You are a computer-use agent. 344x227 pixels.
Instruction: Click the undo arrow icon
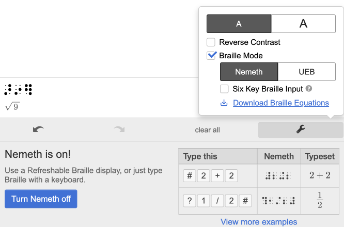coord(38,129)
